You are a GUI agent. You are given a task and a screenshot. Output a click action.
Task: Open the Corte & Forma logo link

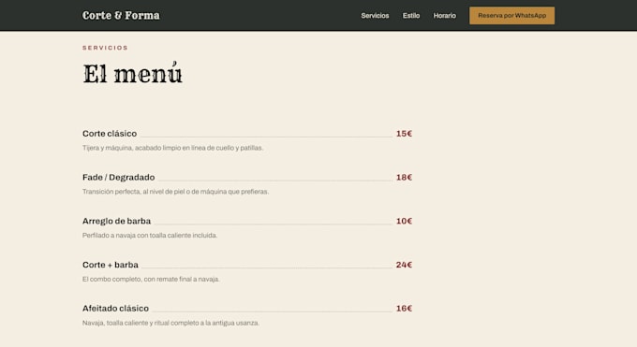(121, 15)
